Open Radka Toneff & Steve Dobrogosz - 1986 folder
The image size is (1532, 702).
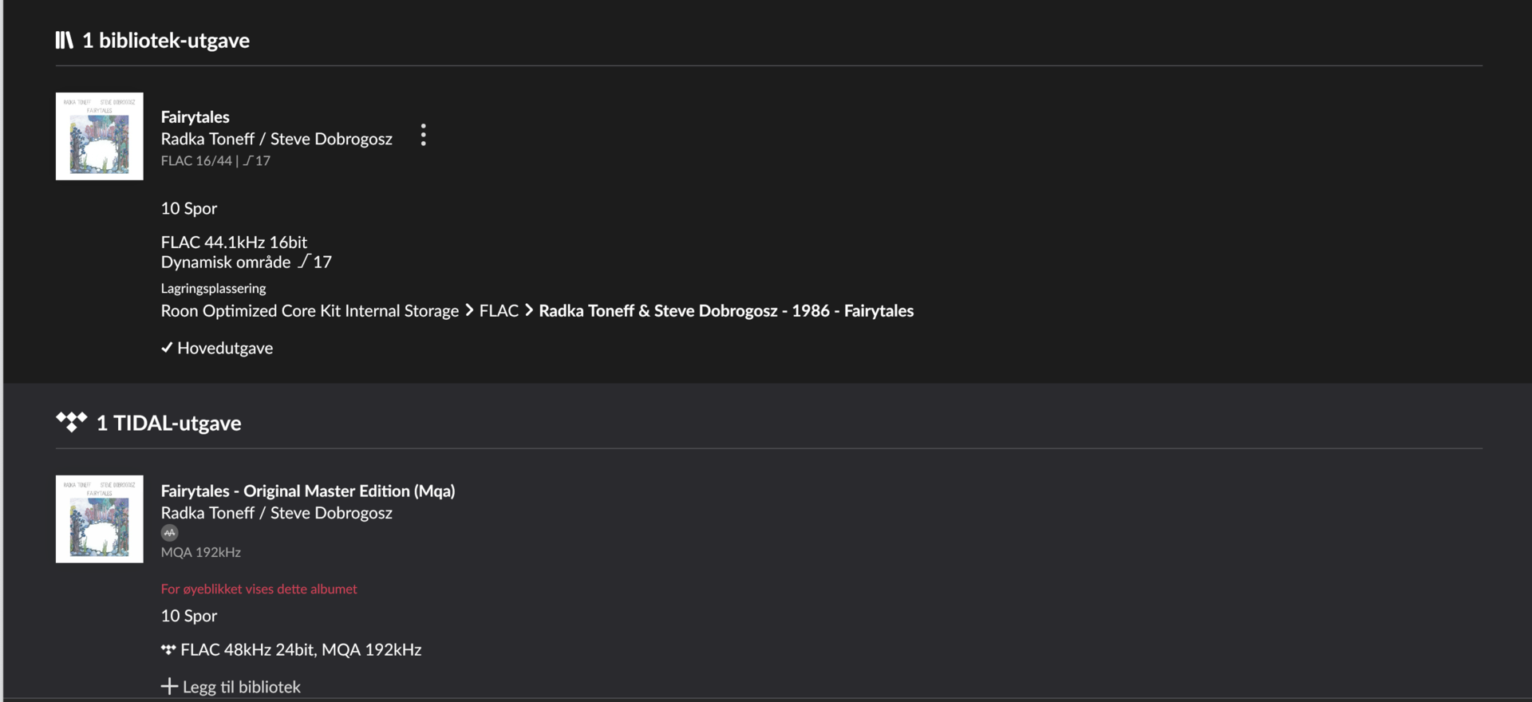[726, 310]
